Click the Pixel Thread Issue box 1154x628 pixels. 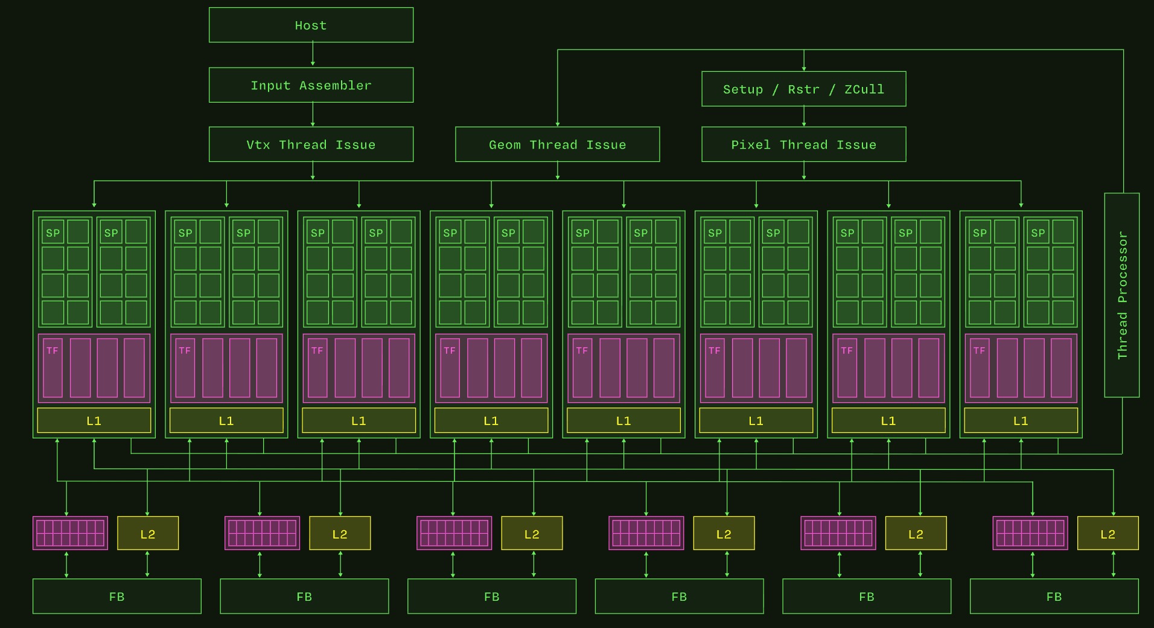pos(803,144)
